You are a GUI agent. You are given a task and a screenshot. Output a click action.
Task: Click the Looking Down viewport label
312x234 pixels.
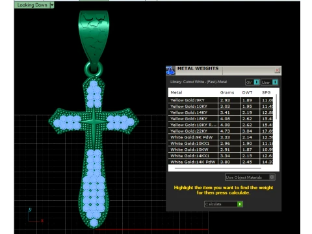32,5
